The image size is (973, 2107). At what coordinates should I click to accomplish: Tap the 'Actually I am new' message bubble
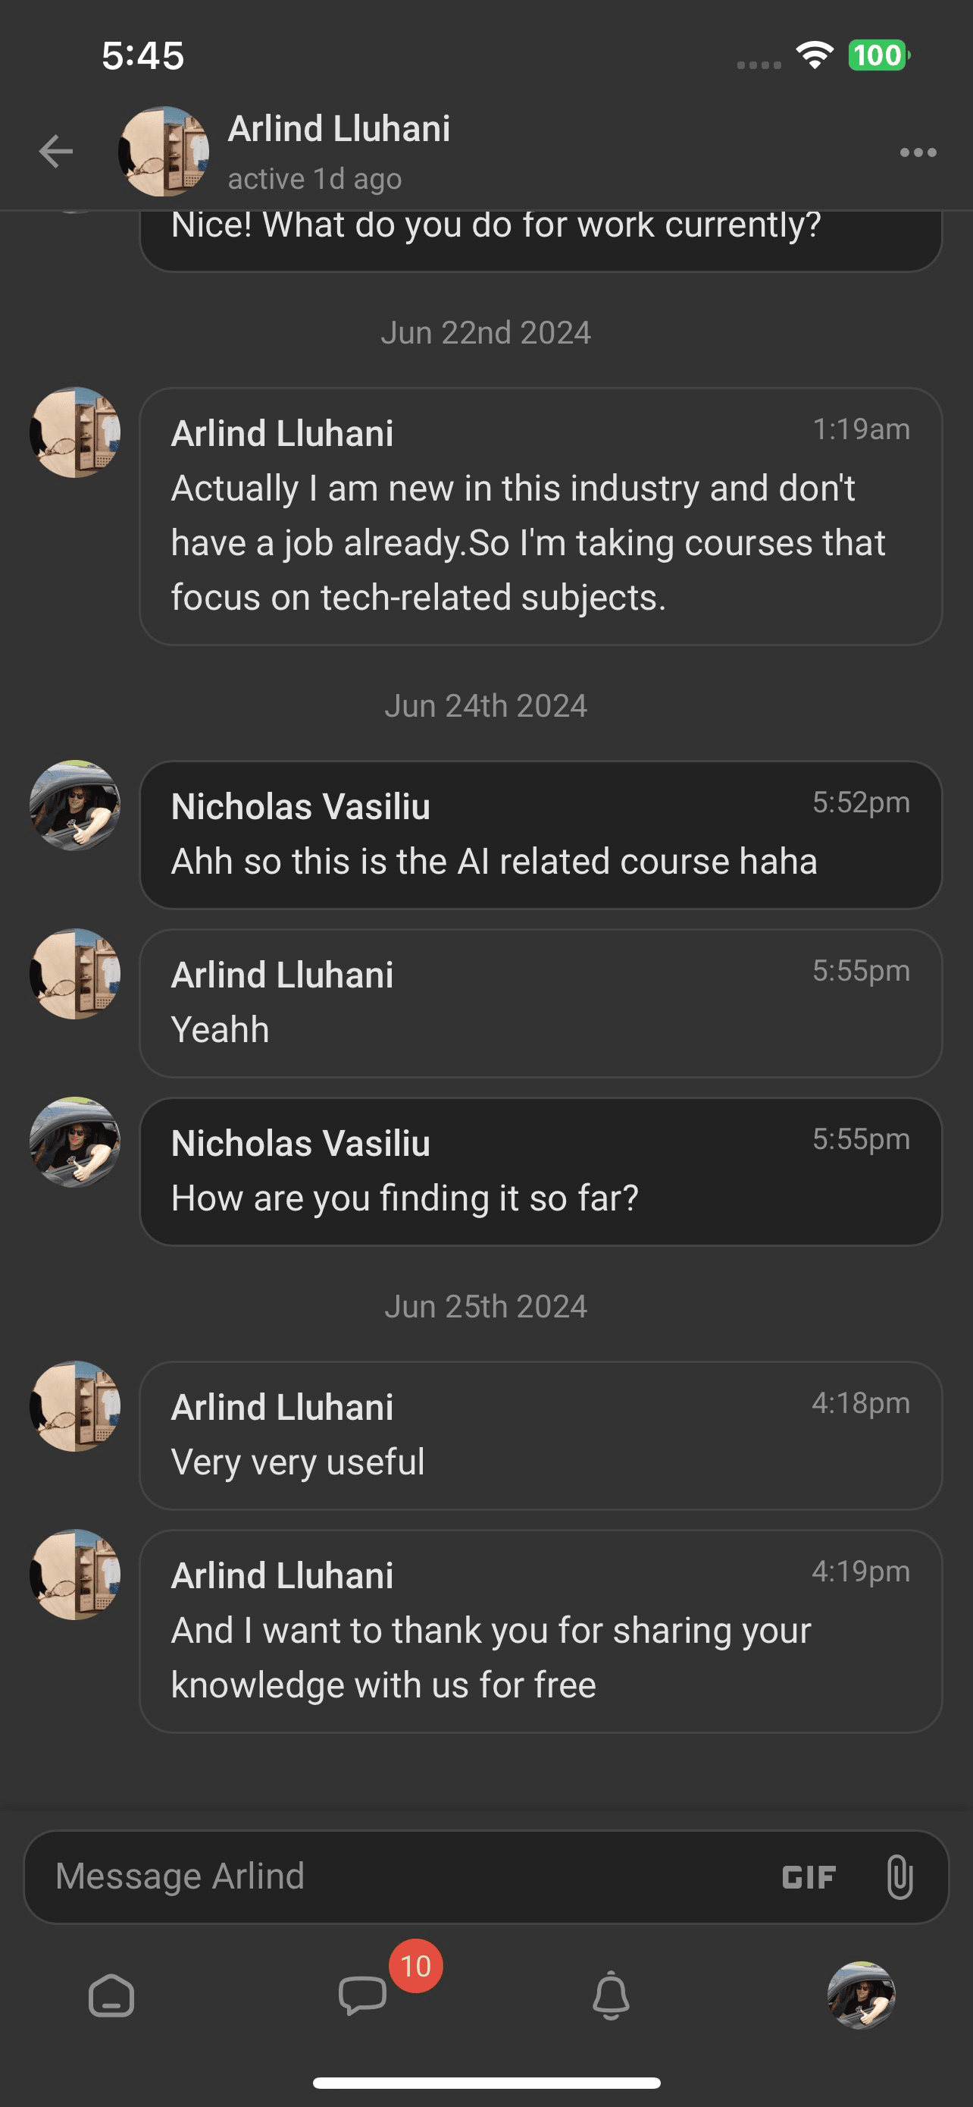coord(540,516)
